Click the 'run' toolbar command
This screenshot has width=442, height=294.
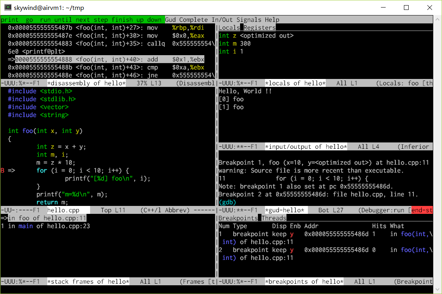45,20
